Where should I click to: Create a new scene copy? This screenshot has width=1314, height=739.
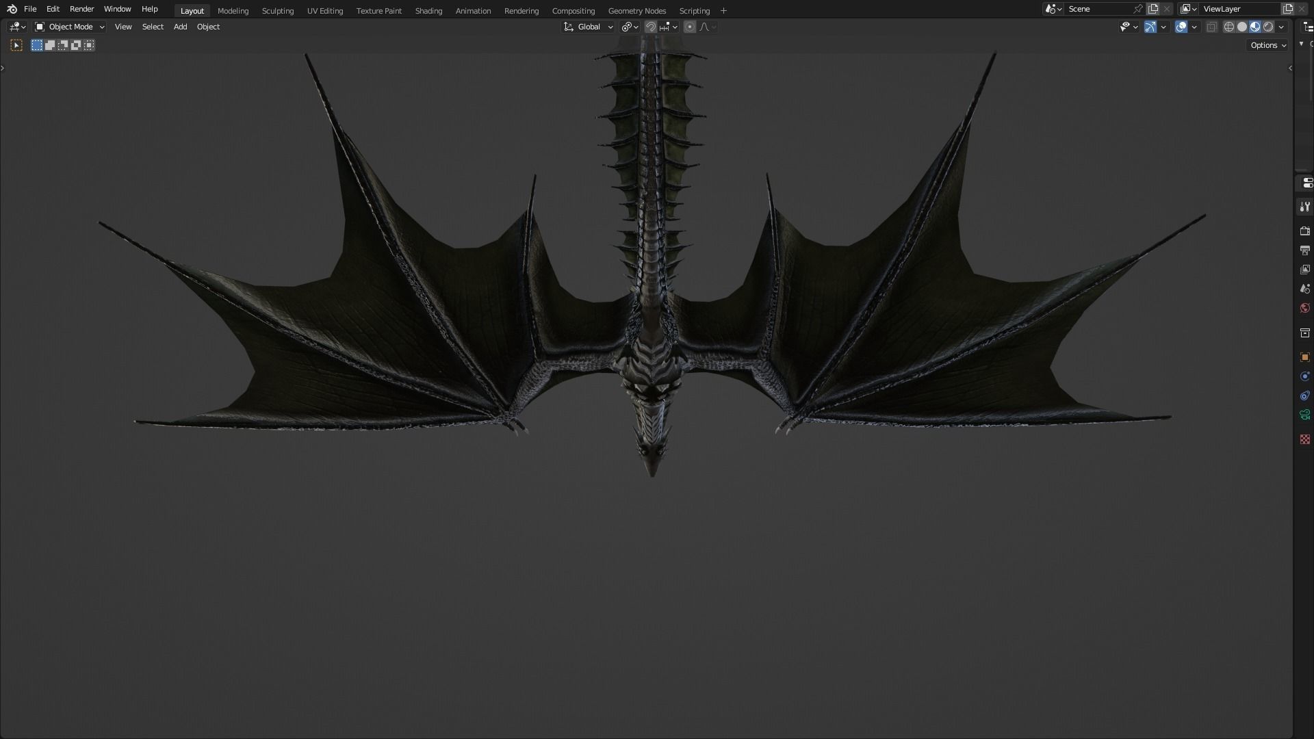click(1153, 9)
